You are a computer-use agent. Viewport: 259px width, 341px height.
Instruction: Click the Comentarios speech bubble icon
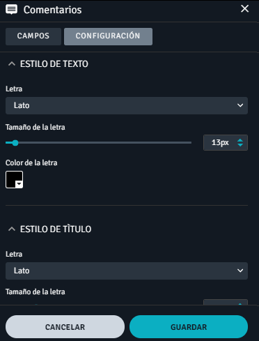[11, 10]
